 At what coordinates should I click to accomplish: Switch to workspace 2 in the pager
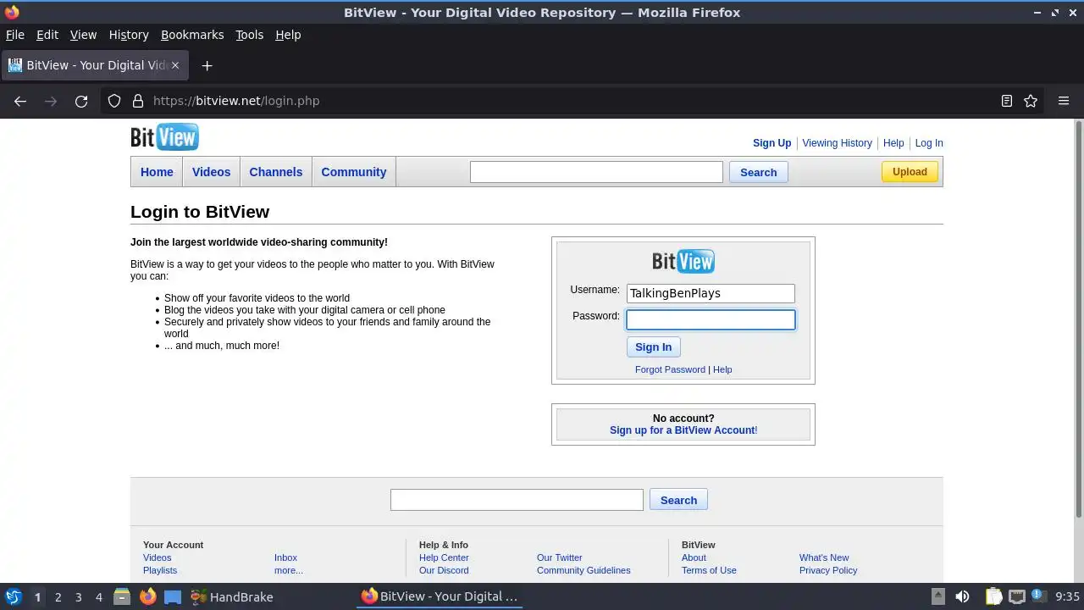pyautogui.click(x=58, y=596)
